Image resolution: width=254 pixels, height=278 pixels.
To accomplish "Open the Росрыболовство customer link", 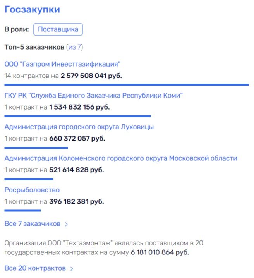I will (x=32, y=190).
